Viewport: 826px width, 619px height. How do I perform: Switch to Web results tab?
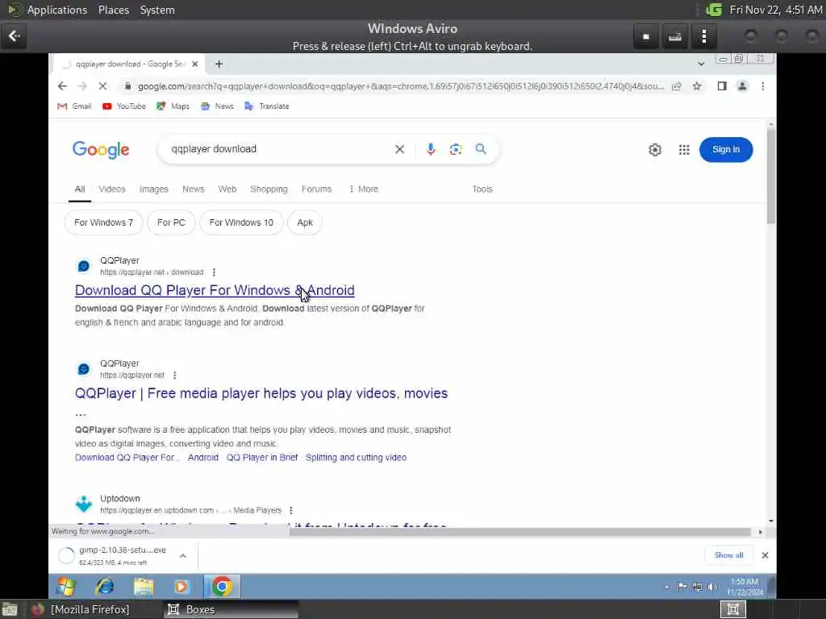(227, 189)
